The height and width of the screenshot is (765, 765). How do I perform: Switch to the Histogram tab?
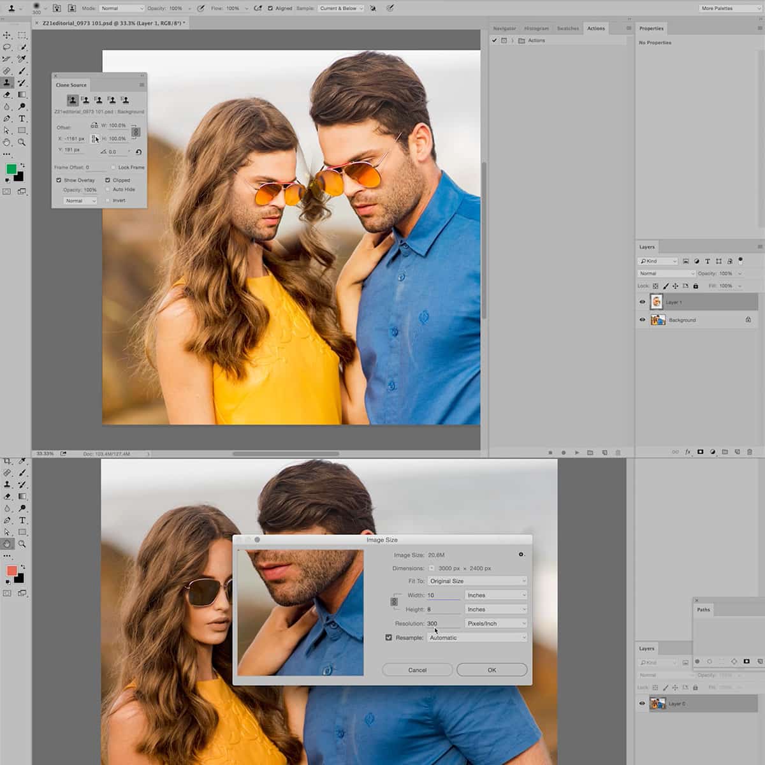coord(536,29)
